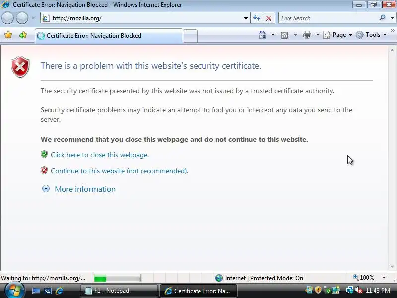Click the Print toolbar icon
Screen dimensions: 397x298
tap(307, 35)
